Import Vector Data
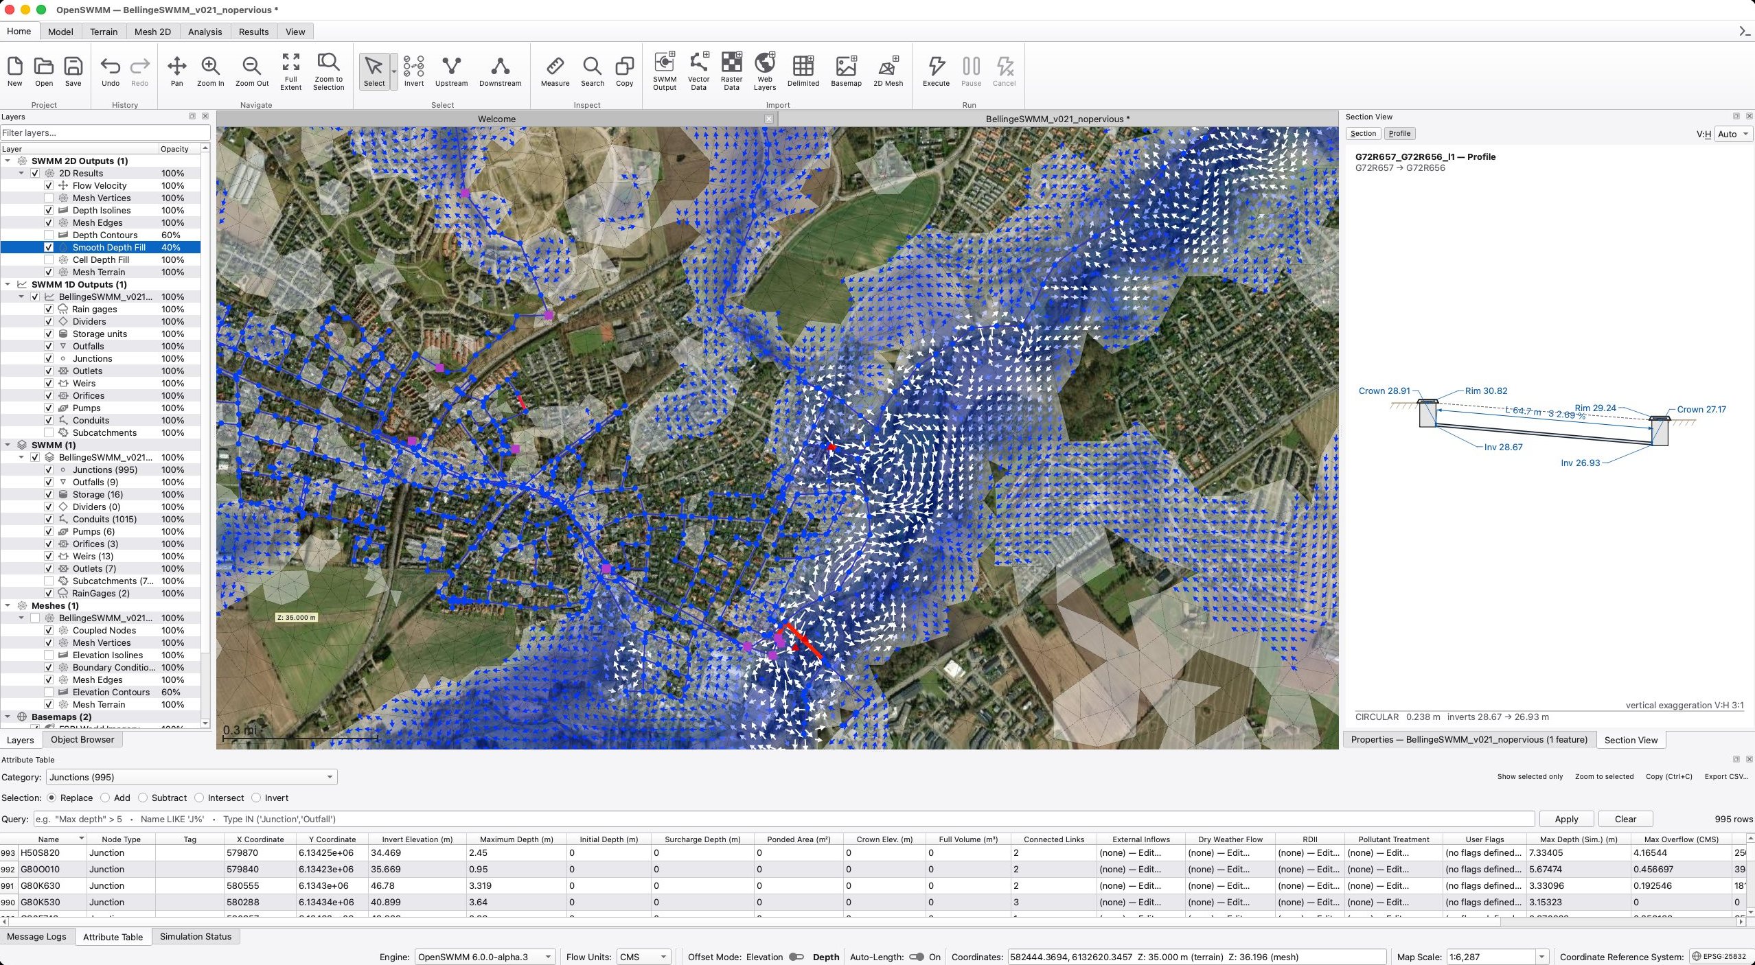 click(698, 71)
